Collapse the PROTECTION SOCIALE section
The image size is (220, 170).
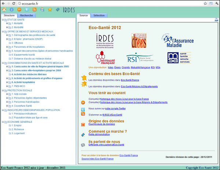[3, 90]
